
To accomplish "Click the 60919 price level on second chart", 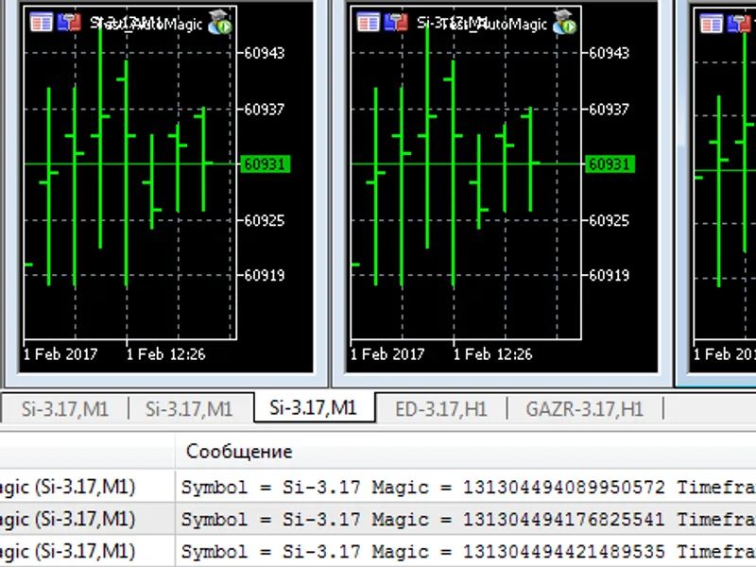I will click(x=609, y=275).
